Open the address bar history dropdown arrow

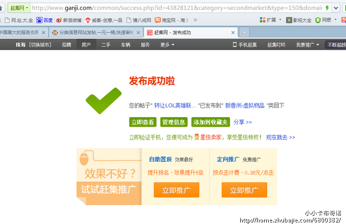tap(336, 8)
